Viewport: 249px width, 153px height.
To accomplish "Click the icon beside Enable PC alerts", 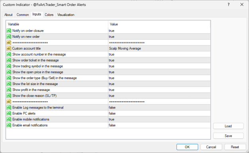I will [x=9, y=113].
